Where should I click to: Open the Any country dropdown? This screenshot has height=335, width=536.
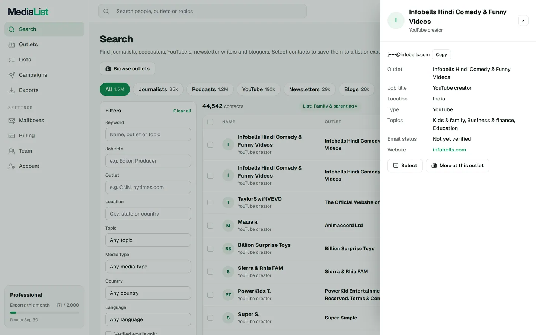point(148,293)
